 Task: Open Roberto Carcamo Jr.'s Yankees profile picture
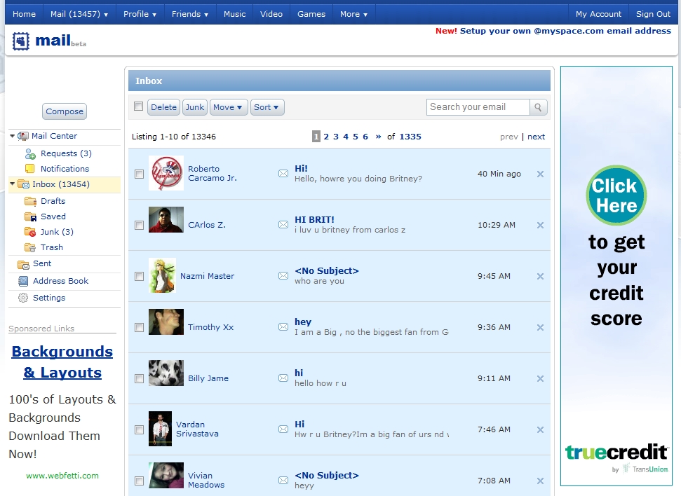click(x=166, y=173)
